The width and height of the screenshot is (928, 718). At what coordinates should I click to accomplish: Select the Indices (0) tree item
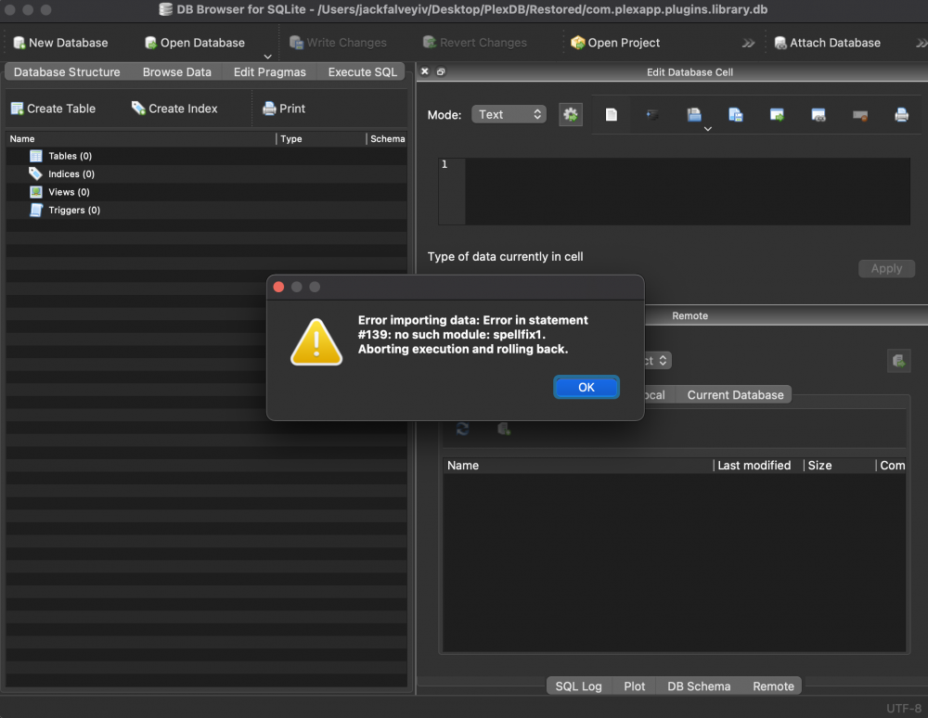coord(71,173)
